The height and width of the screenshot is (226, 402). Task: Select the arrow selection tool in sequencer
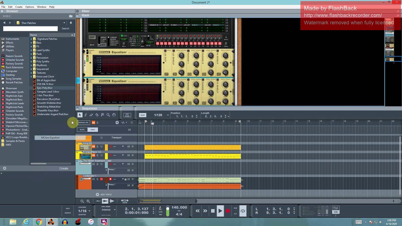[x=80, y=115]
